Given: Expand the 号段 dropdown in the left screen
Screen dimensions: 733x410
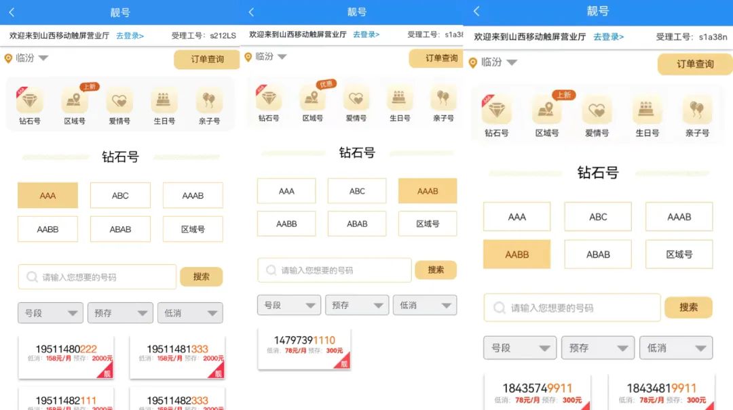Looking at the screenshot, I should [x=51, y=313].
